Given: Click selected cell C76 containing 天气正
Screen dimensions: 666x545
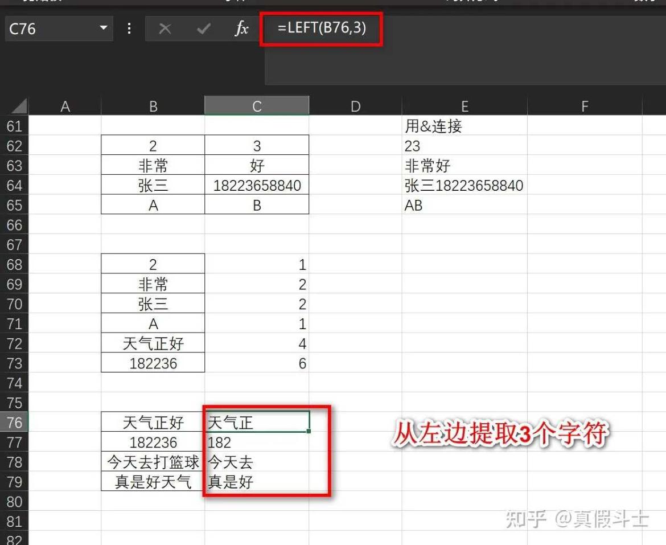Looking at the screenshot, I should [x=257, y=422].
